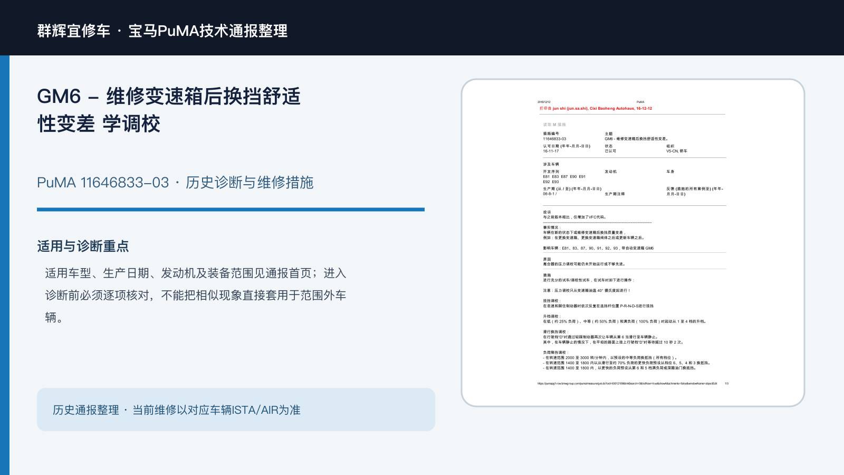Click the development series list E81 E83 E87
The width and height of the screenshot is (844, 475).
coord(564,179)
